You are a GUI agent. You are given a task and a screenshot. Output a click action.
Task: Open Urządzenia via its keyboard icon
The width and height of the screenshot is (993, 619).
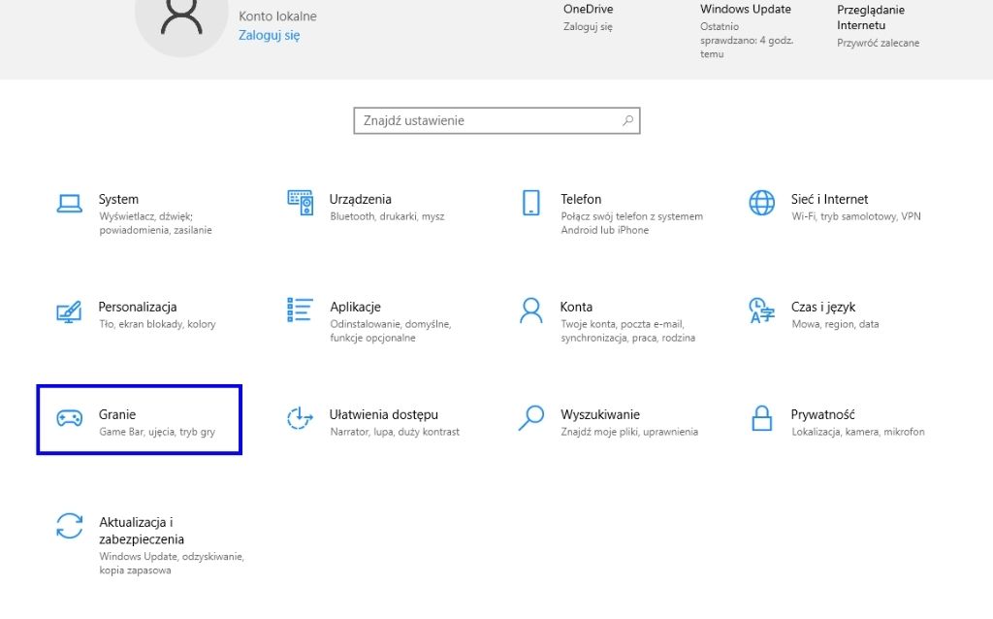300,203
